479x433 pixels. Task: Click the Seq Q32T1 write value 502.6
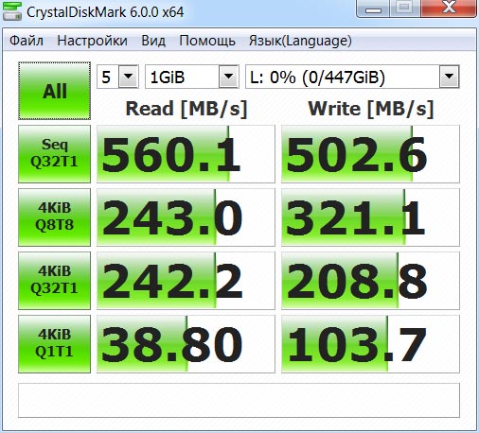click(x=370, y=154)
